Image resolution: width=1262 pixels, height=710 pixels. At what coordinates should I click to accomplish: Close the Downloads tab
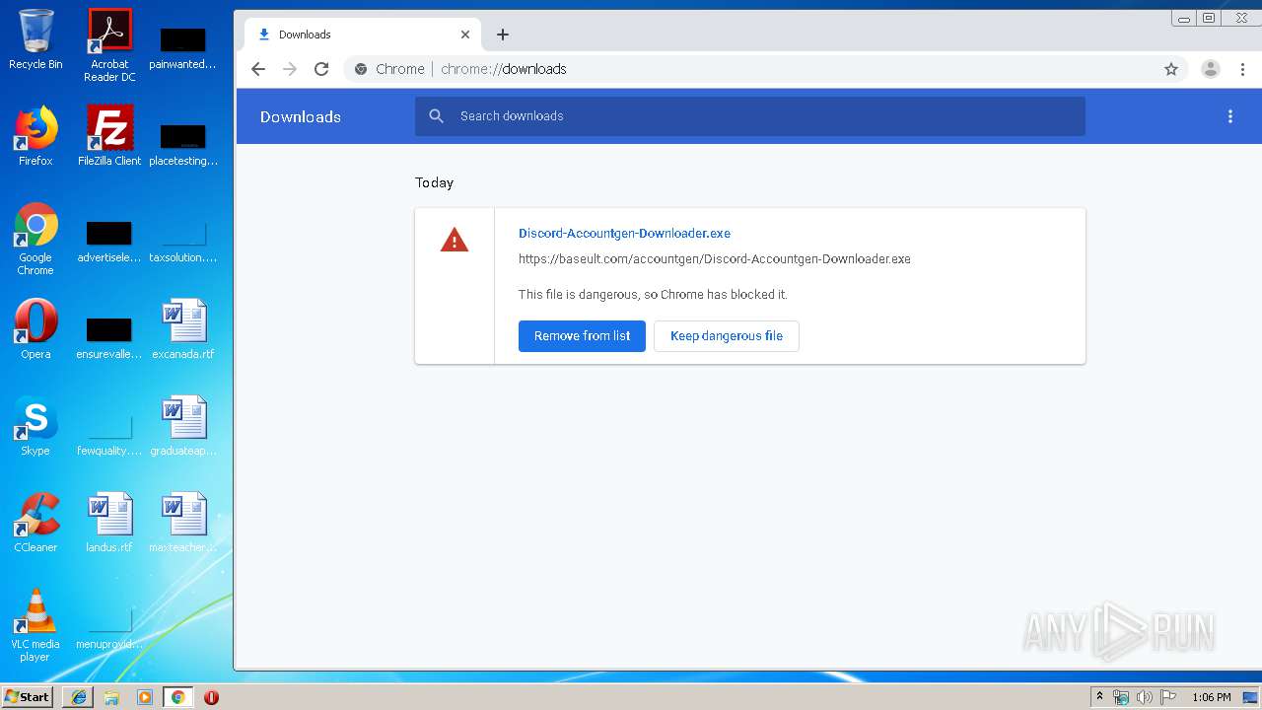coord(465,35)
